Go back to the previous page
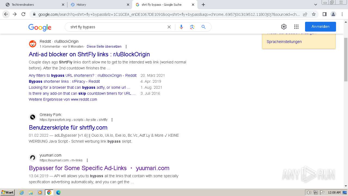348x196 pixels. click(6, 14)
